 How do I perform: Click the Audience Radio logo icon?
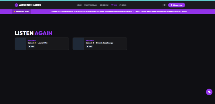pos(17,5)
